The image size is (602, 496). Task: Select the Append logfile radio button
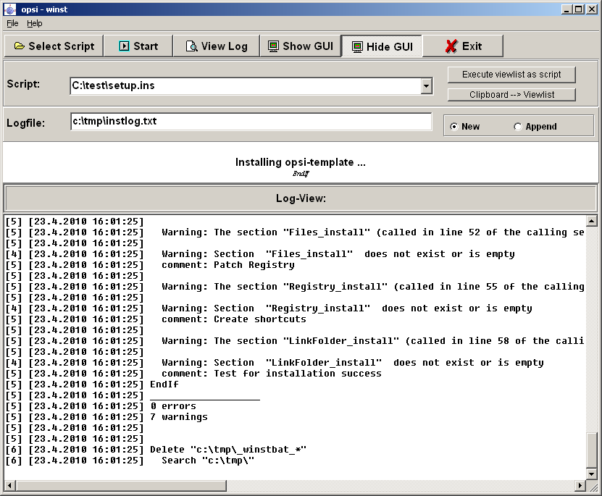[517, 127]
